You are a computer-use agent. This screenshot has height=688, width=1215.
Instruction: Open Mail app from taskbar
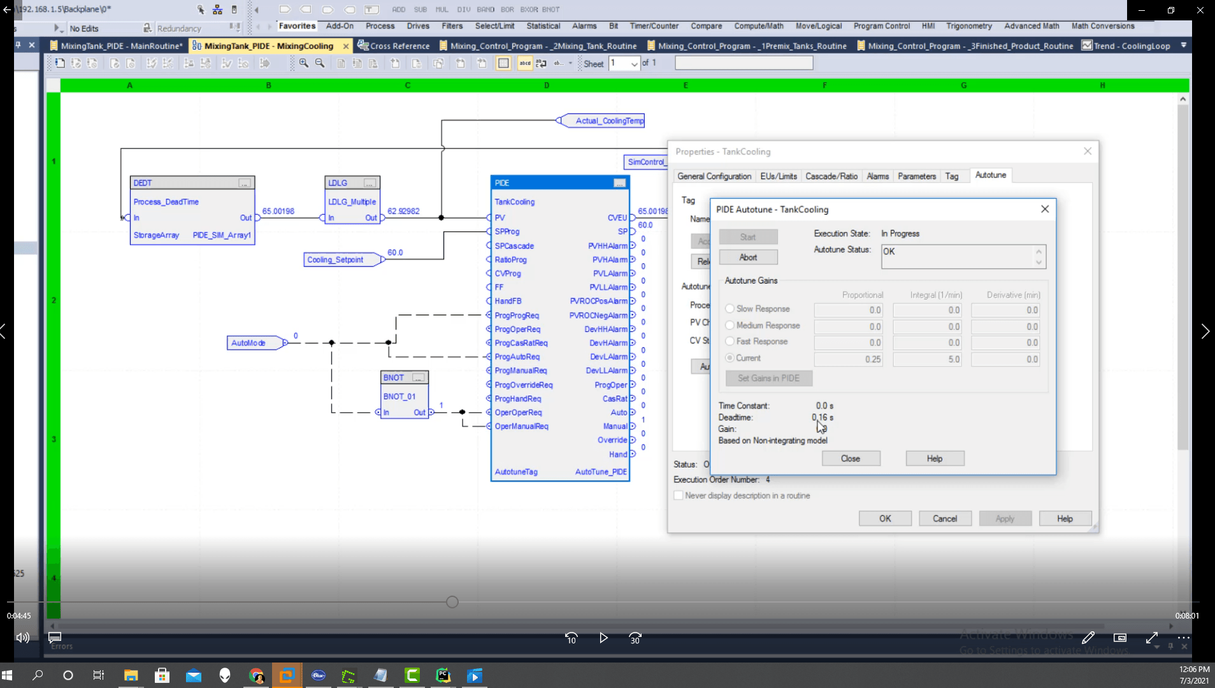[x=194, y=675]
